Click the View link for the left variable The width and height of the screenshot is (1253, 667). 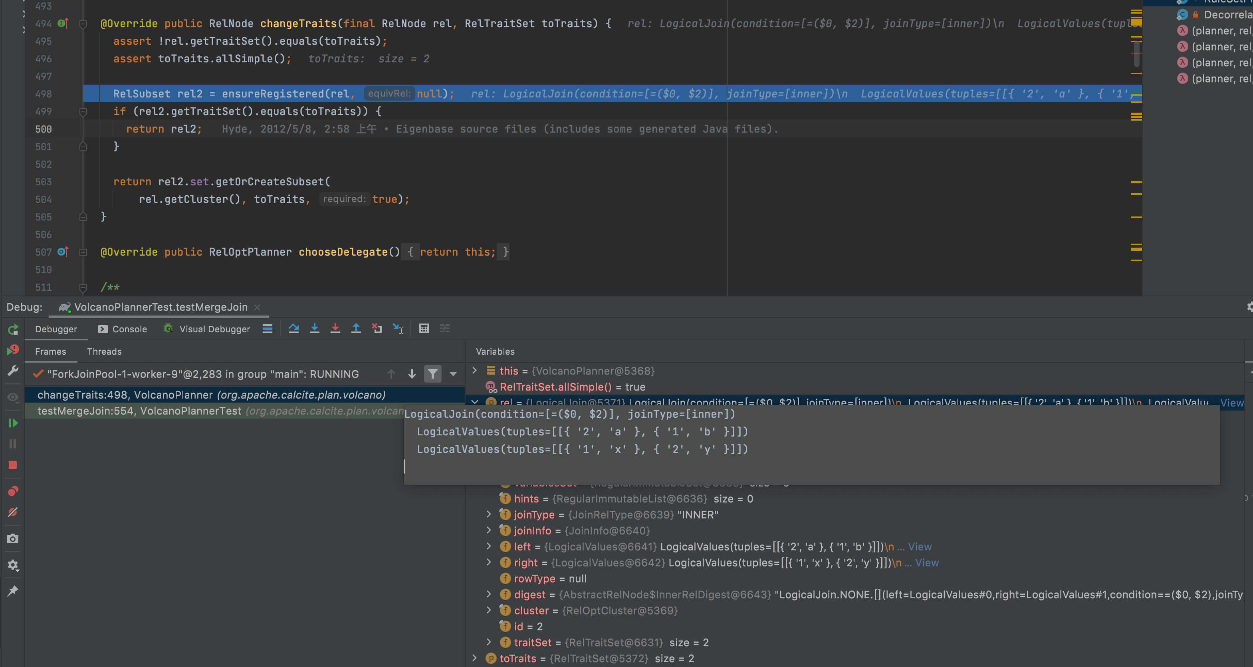click(919, 546)
